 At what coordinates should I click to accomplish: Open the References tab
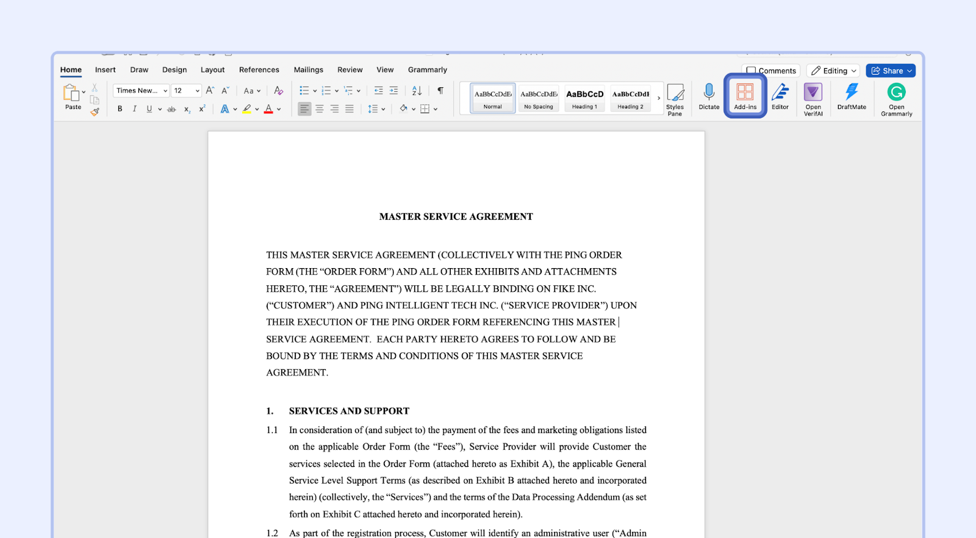pyautogui.click(x=259, y=70)
